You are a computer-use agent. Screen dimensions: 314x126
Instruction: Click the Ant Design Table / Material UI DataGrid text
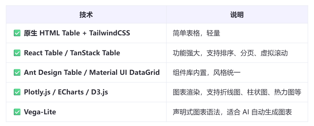coord(92,73)
